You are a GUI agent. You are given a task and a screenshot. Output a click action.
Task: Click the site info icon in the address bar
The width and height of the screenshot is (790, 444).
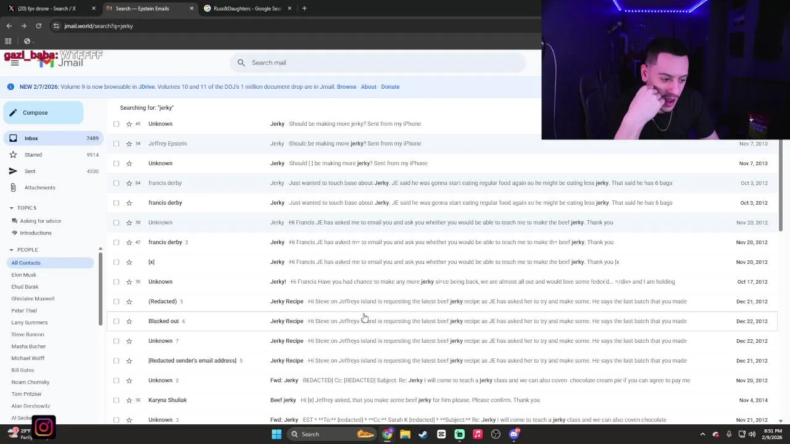pyautogui.click(x=56, y=26)
